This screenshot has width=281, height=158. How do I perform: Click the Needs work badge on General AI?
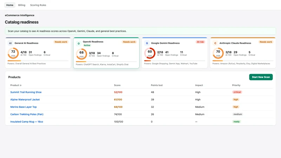pyautogui.click(x=61, y=42)
